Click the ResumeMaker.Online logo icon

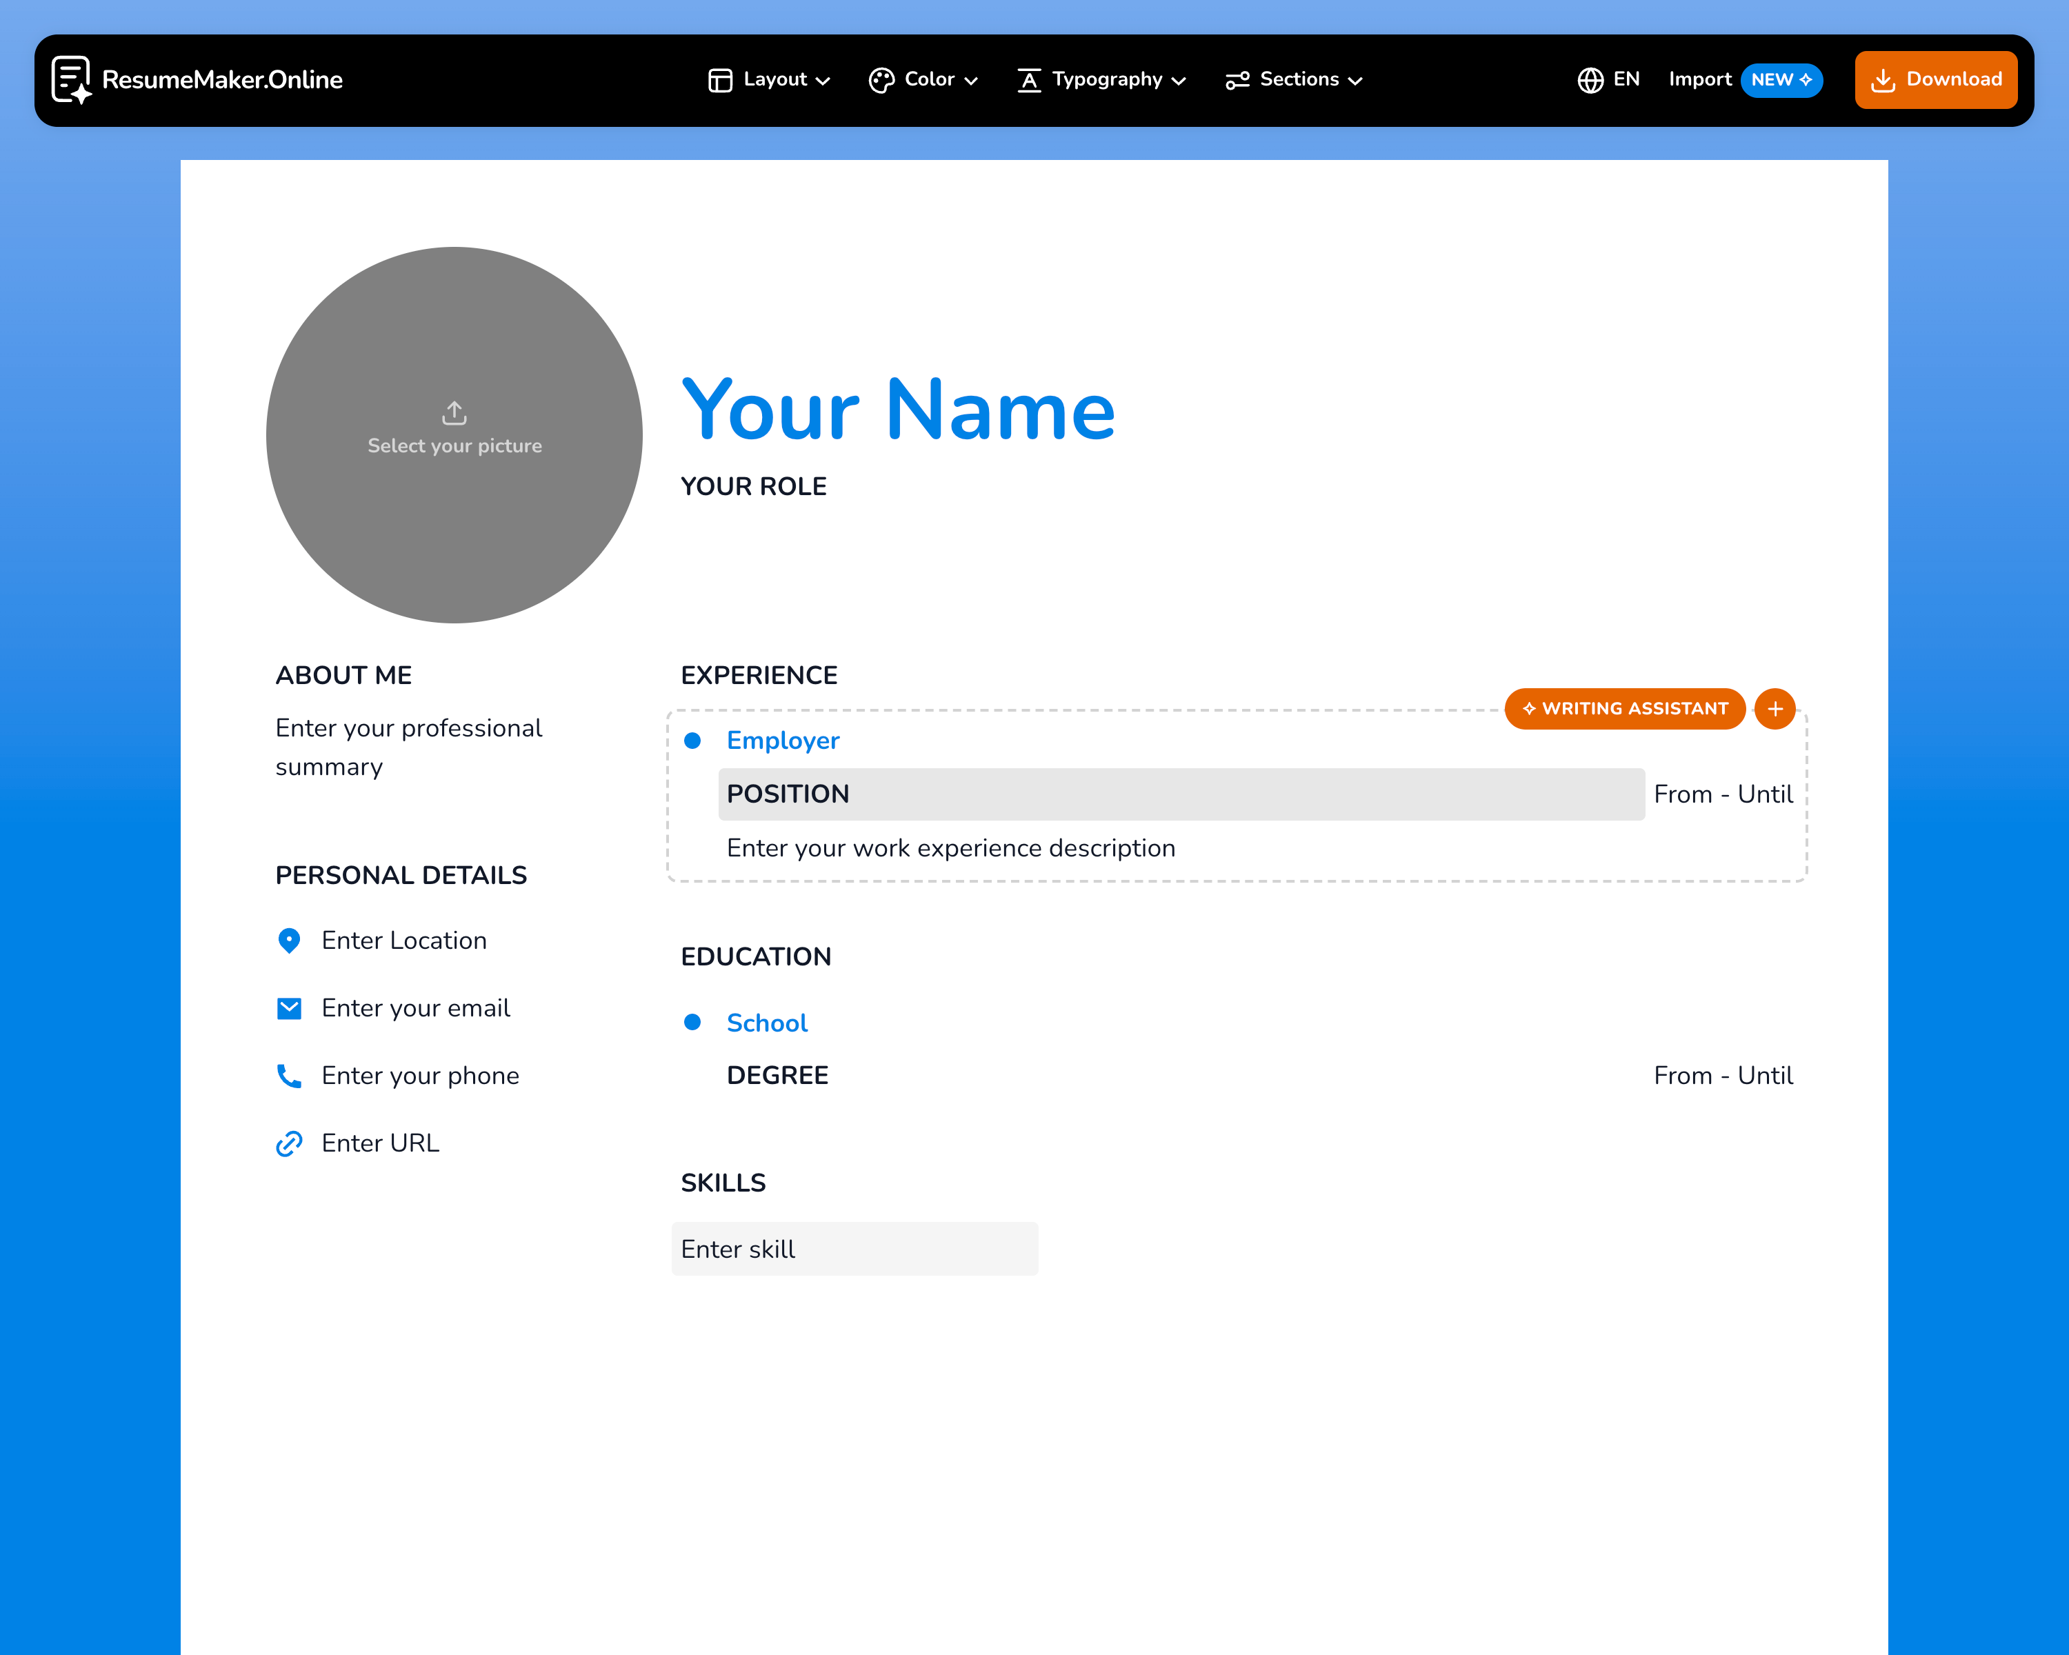coord(71,79)
